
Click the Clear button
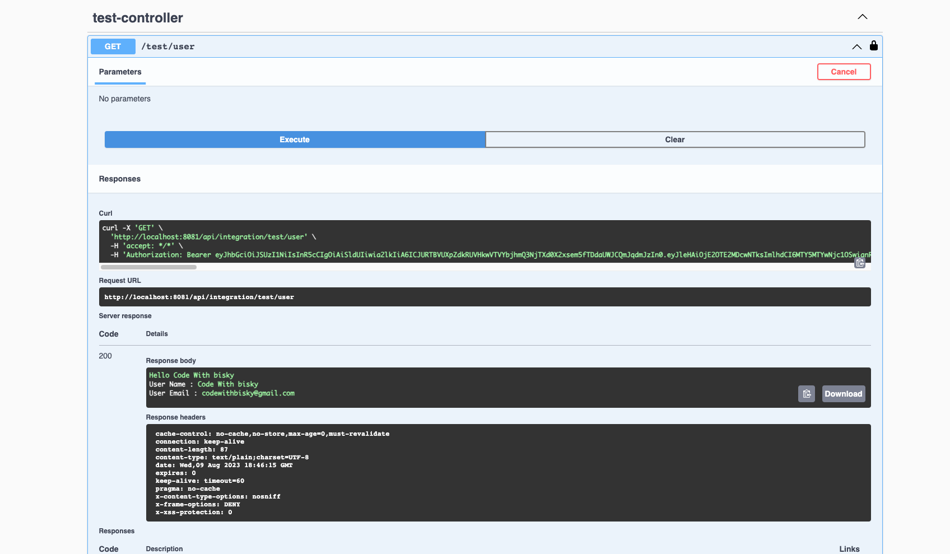pos(675,139)
